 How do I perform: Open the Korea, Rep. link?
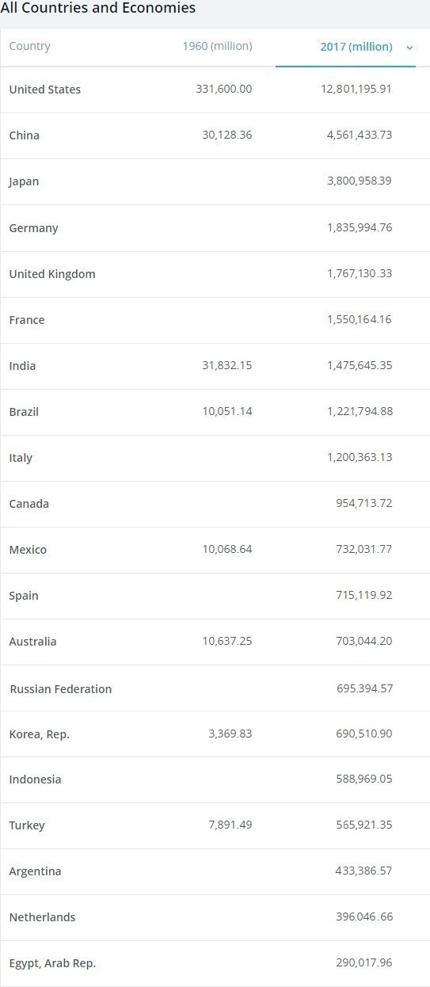[x=40, y=734]
